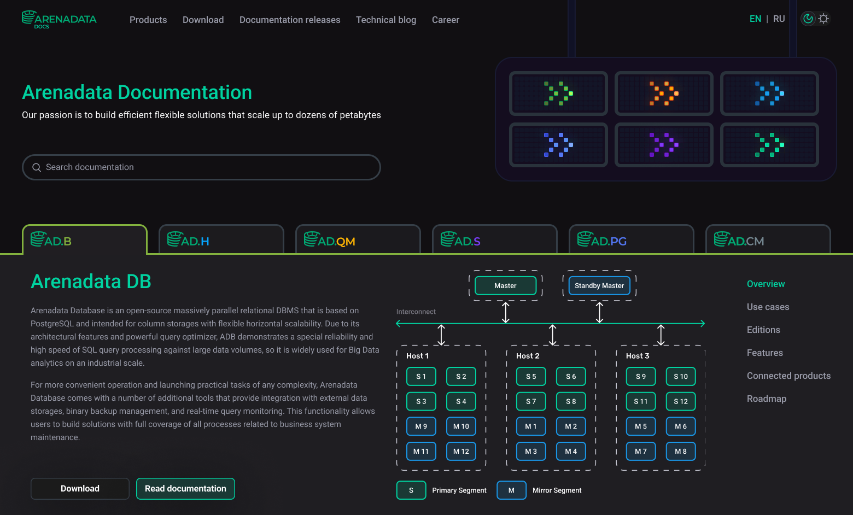The width and height of the screenshot is (853, 515).
Task: Click mirror M 9 in Host 1
Action: (x=421, y=426)
